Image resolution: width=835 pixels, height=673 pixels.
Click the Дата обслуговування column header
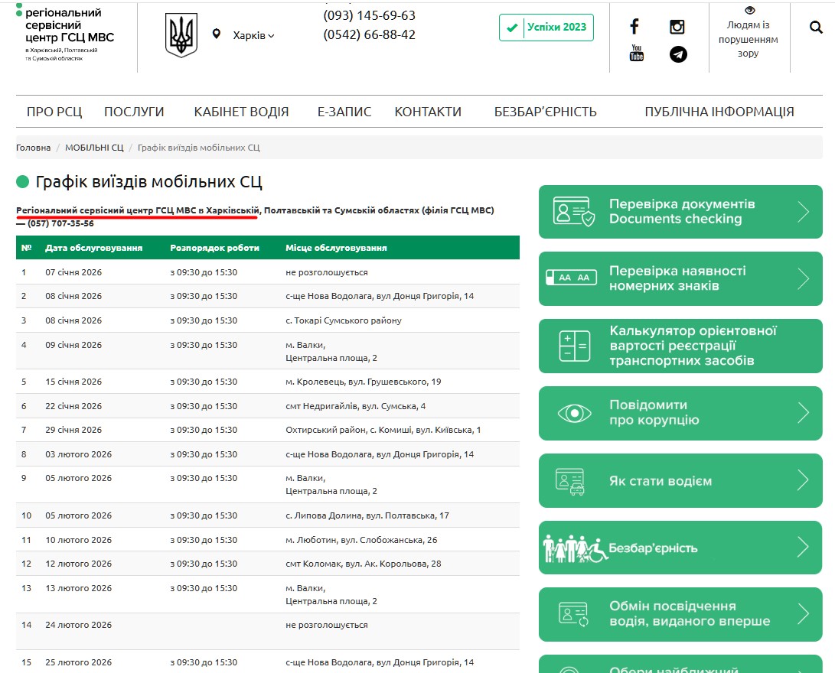93,248
